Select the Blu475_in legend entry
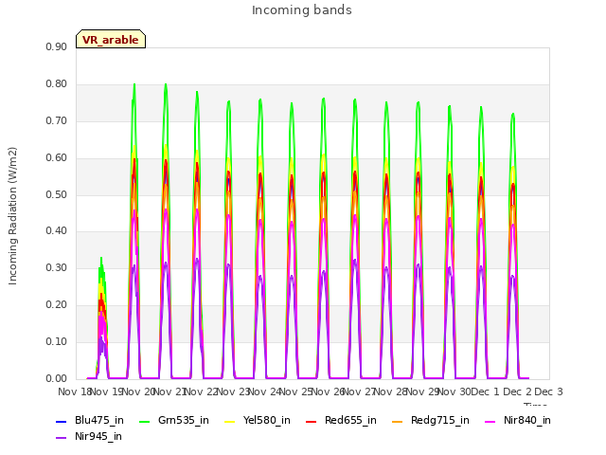 pos(90,420)
